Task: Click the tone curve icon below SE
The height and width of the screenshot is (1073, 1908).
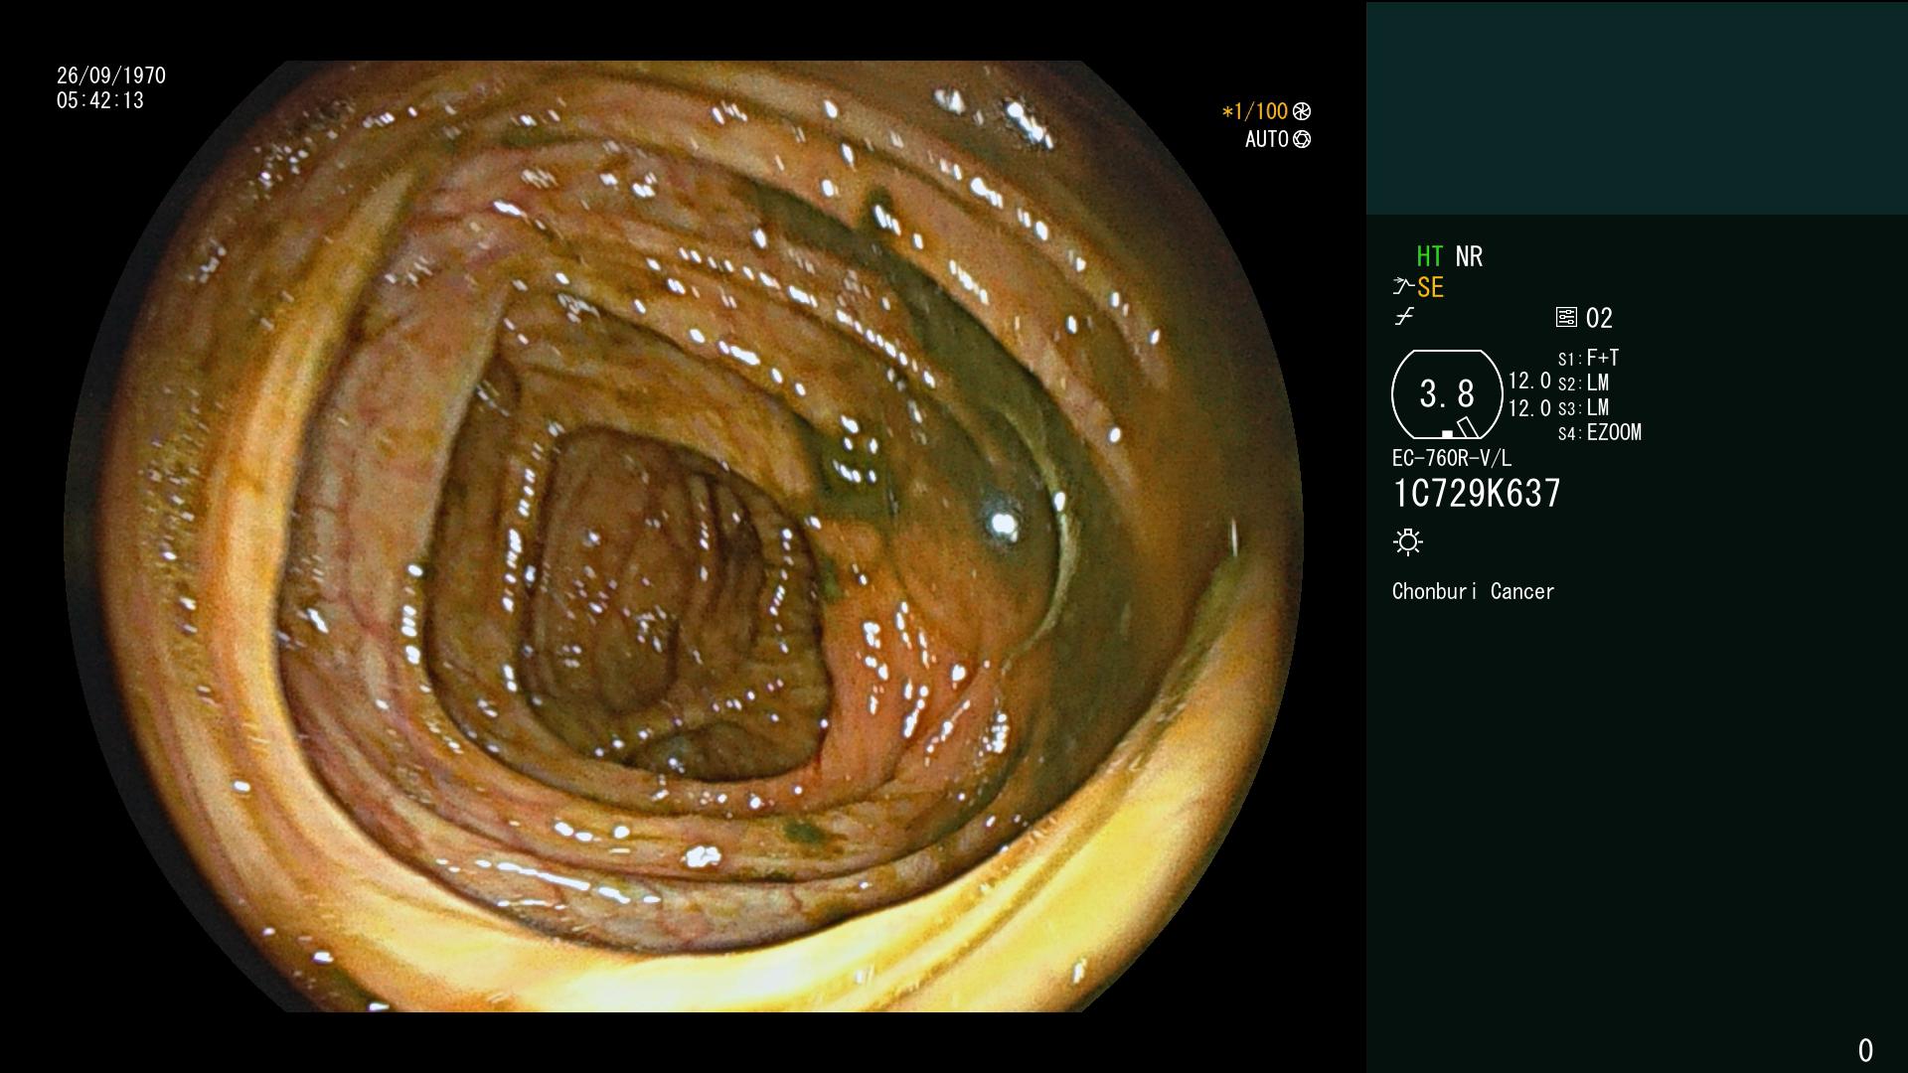Action: point(1404,317)
